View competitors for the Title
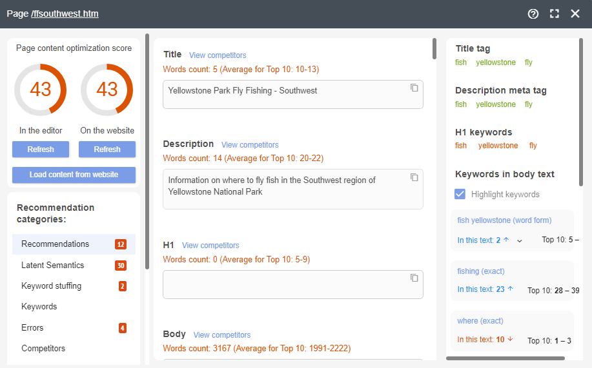 [x=218, y=55]
